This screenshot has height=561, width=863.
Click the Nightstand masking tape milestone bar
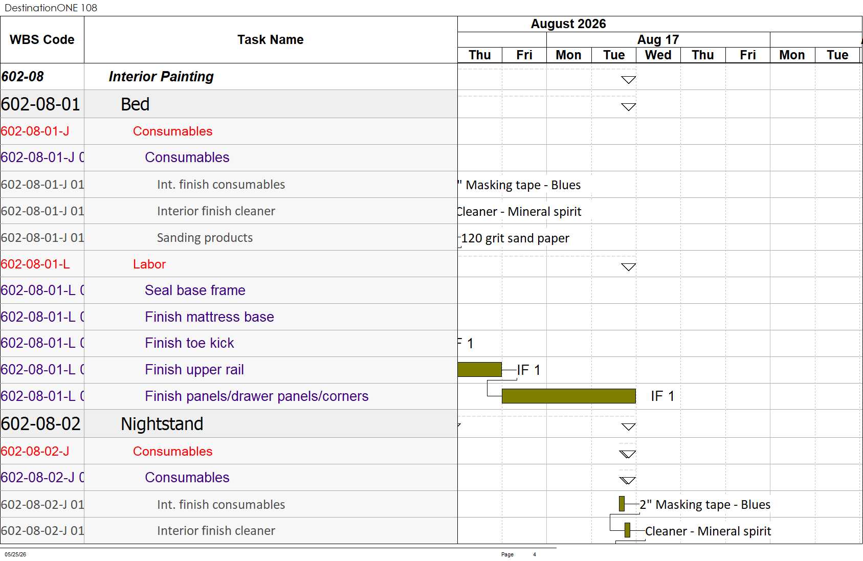click(x=622, y=504)
